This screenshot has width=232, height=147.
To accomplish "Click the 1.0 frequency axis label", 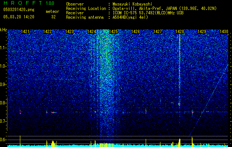I will pos(3,67).
